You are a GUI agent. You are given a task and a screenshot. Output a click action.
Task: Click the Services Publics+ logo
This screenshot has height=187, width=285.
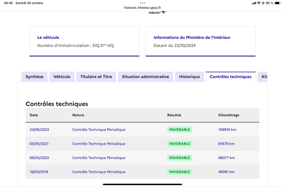157,12
